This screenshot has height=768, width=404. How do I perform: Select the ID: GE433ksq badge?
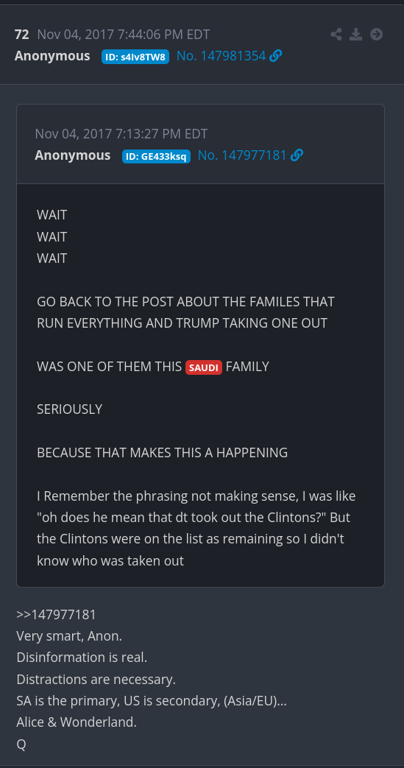point(156,156)
